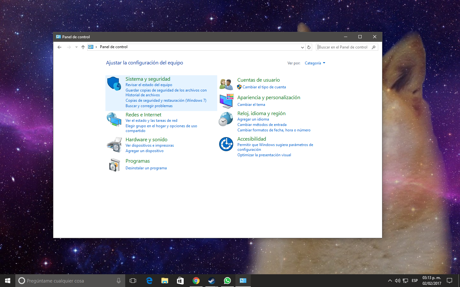
Task: Open Revisar el estado del equipo
Action: 149,85
